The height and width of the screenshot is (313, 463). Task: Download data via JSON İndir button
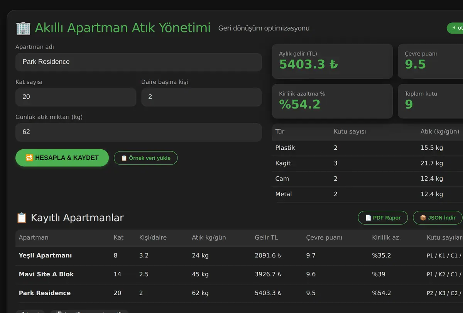click(x=438, y=218)
